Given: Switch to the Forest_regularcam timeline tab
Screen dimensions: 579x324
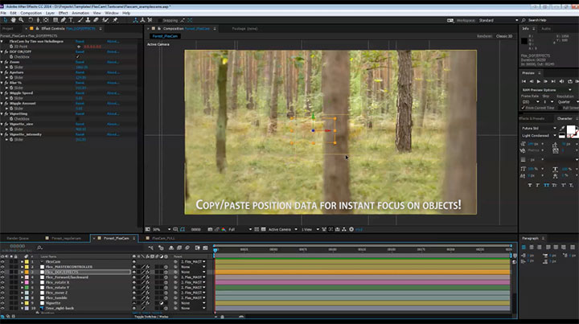Looking at the screenshot, I should [x=66, y=239].
